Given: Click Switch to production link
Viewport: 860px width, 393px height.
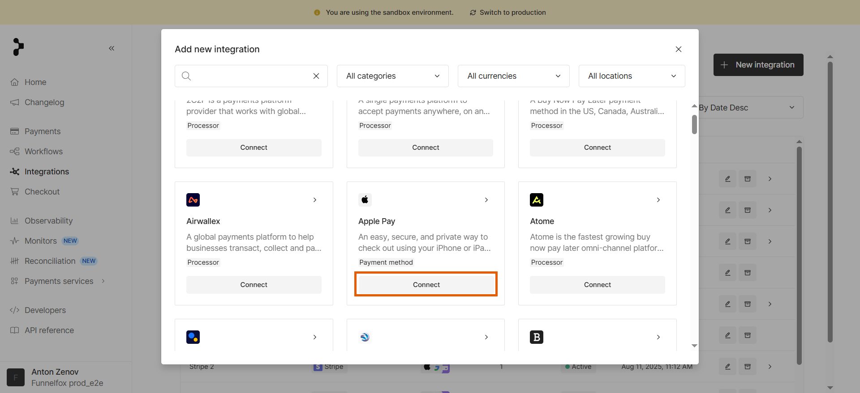Looking at the screenshot, I should (x=512, y=13).
